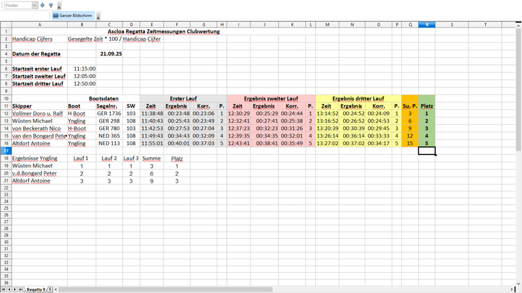Click the select-all corner box of the sheet
This screenshot has width=522, height=293.
tap(5, 24)
